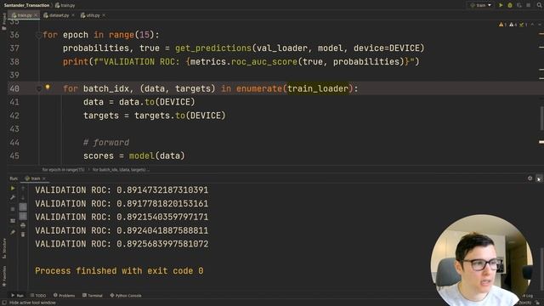Screen dimensions: 544x306
Task: Open the TODO tool window tab
Action: (37, 295)
